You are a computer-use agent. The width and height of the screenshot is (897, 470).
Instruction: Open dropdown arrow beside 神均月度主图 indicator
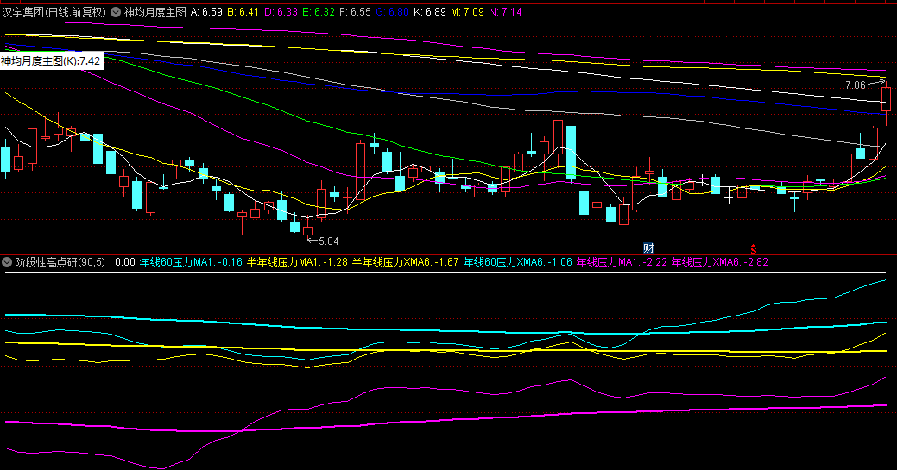[116, 12]
